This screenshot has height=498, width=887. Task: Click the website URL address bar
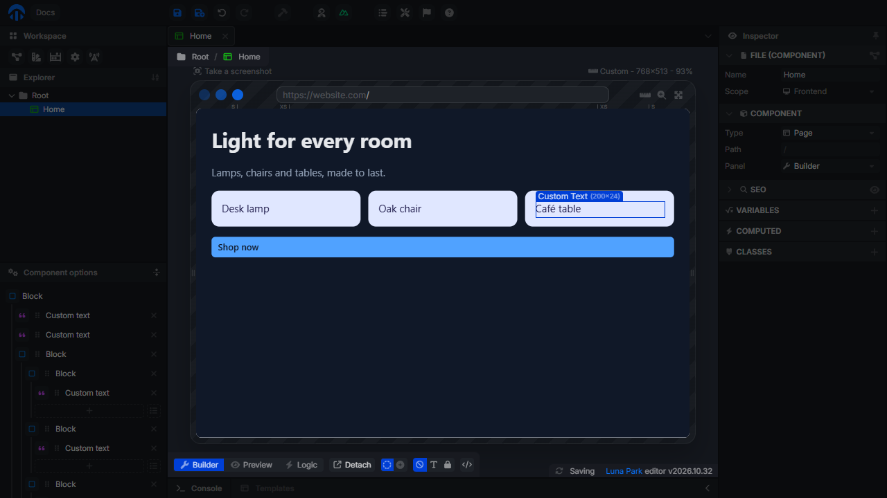tap(442, 95)
